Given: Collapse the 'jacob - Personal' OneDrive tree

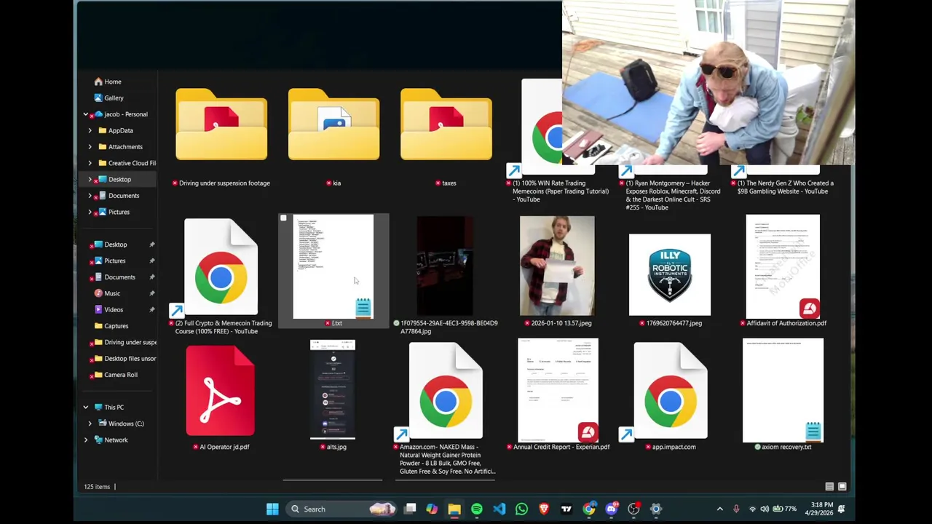Looking at the screenshot, I should pyautogui.click(x=85, y=114).
